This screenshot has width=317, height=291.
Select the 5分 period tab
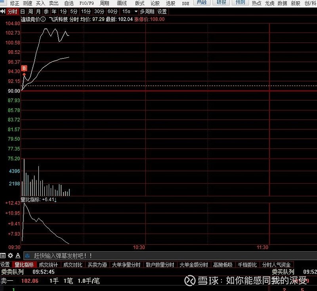(x=74, y=11)
